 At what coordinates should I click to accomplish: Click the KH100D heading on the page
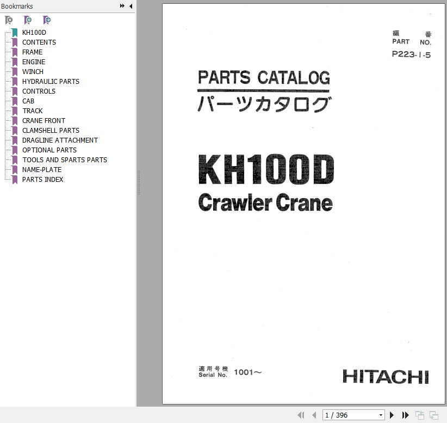pos(266,169)
